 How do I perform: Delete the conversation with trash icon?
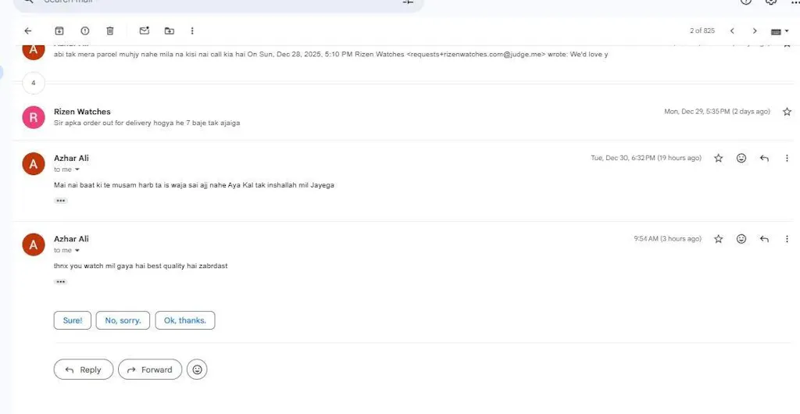[x=110, y=31]
